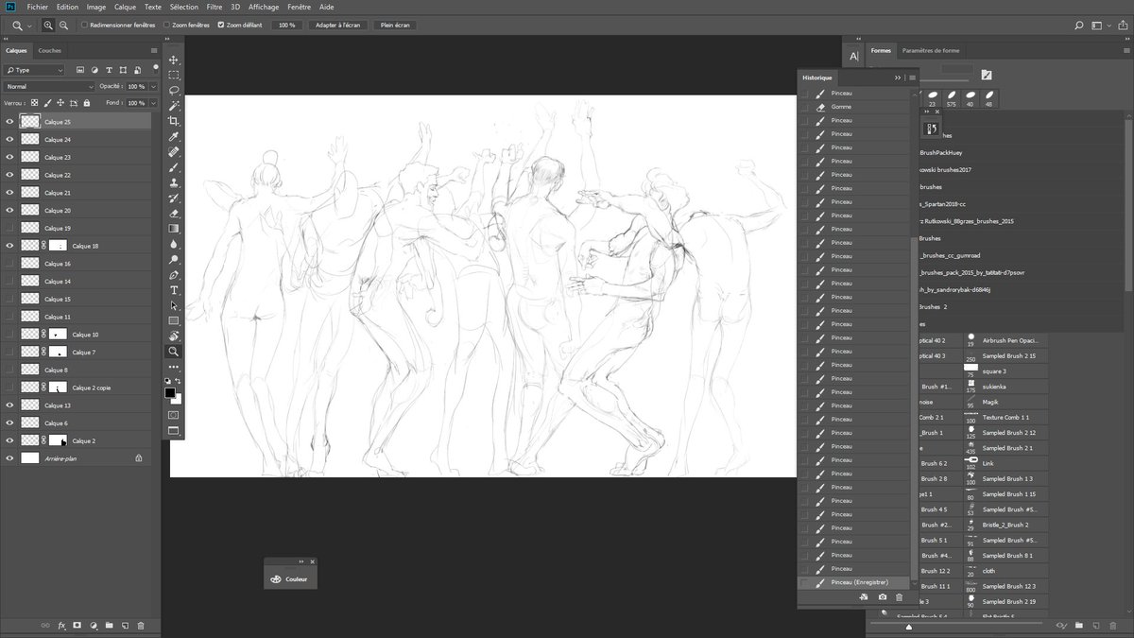Open Calques panel options menu
Image resolution: width=1134 pixels, height=638 pixels.
(154, 50)
